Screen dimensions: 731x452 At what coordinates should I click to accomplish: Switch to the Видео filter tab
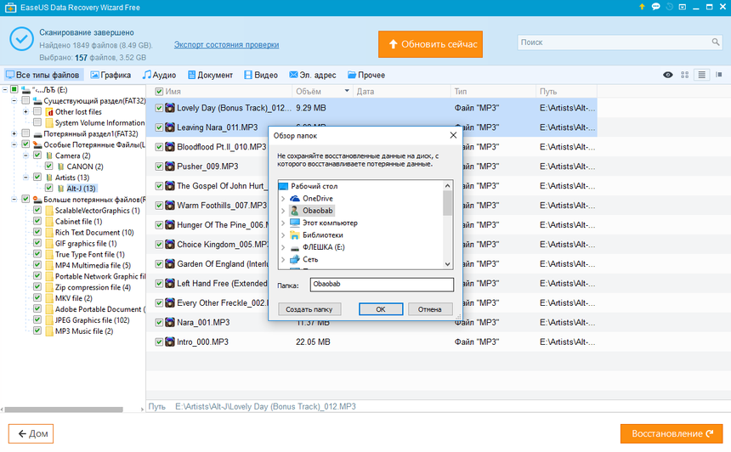[260, 75]
